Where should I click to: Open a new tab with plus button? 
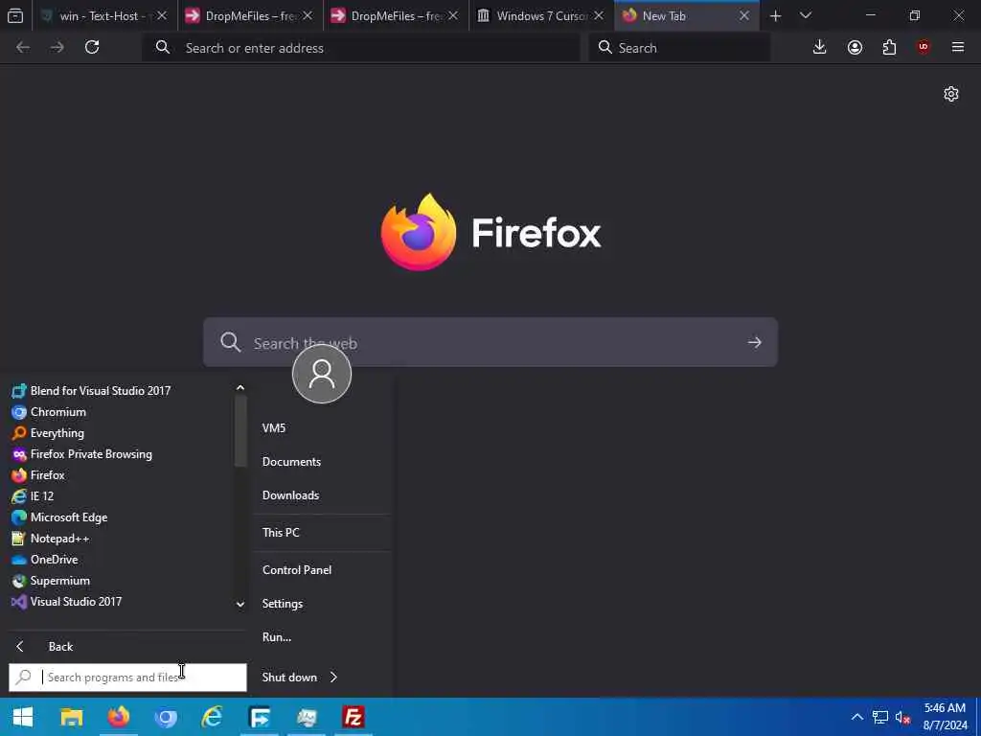(x=776, y=15)
